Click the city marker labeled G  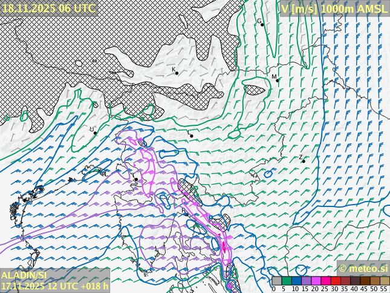pyautogui.click(x=262, y=24)
